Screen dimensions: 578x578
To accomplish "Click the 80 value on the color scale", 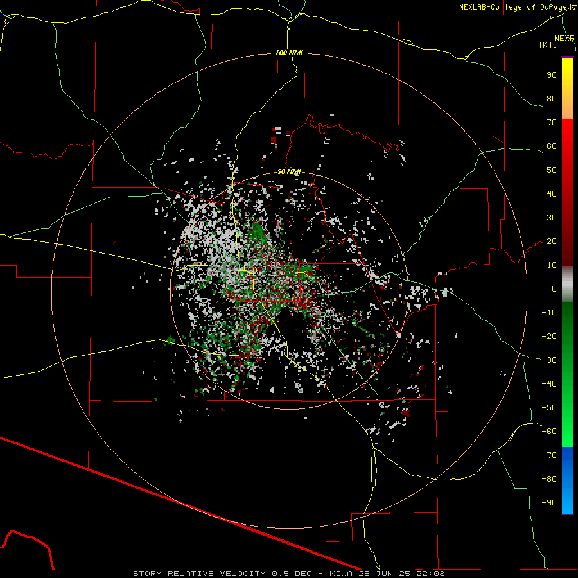I will [552, 99].
